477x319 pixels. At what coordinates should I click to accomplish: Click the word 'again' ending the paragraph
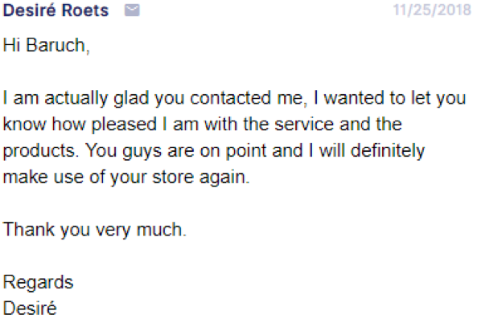pos(224,178)
